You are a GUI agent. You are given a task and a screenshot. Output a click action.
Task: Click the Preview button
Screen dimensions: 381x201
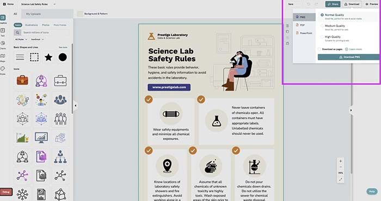point(372,4)
